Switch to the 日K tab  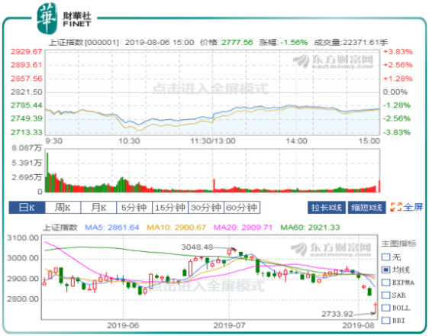(x=27, y=208)
